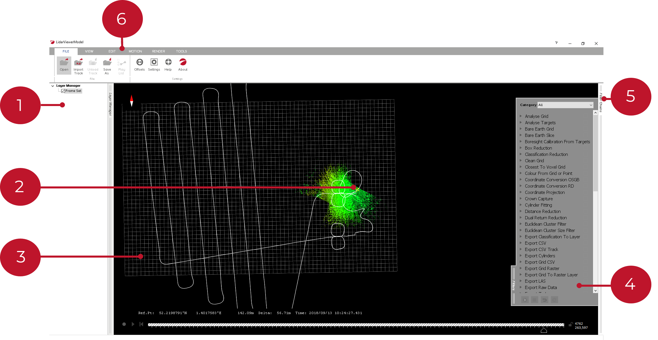
Task: Toggle the lock icon near frame counter
Action: click(x=571, y=324)
